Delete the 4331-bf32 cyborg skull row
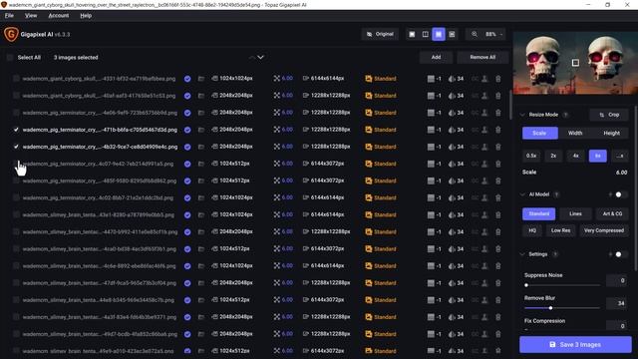 [498, 79]
